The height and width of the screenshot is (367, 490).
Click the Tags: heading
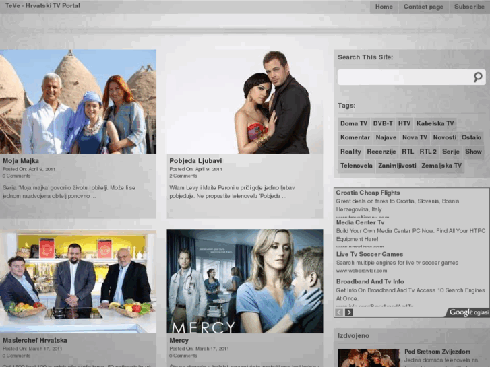coord(346,106)
